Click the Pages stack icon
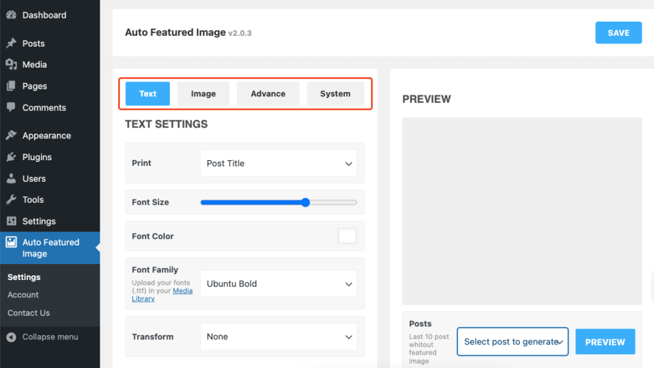 11,86
